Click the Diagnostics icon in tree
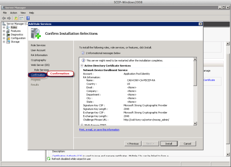The height and width of the screenshot is (167, 231). [x=8, y=35]
